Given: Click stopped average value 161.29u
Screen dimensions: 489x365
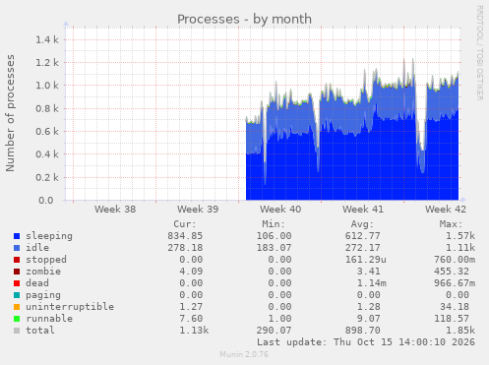Looking at the screenshot, I should (365, 260).
